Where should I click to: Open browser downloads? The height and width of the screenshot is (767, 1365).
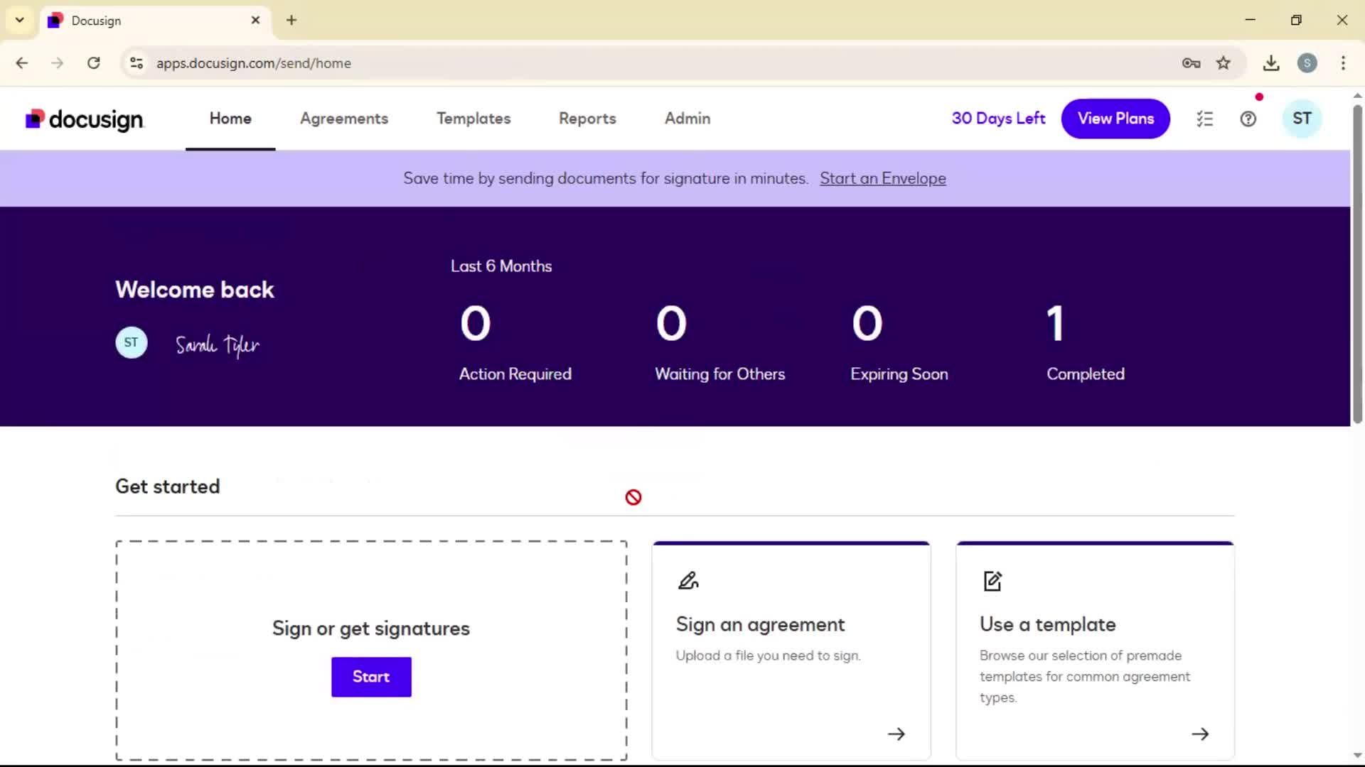[1271, 63]
